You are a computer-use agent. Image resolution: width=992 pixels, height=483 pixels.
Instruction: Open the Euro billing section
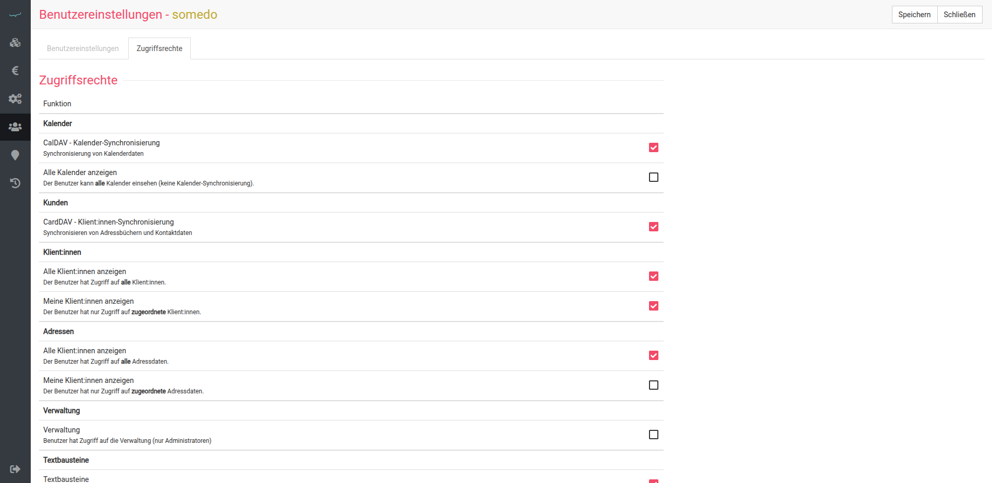pos(15,70)
